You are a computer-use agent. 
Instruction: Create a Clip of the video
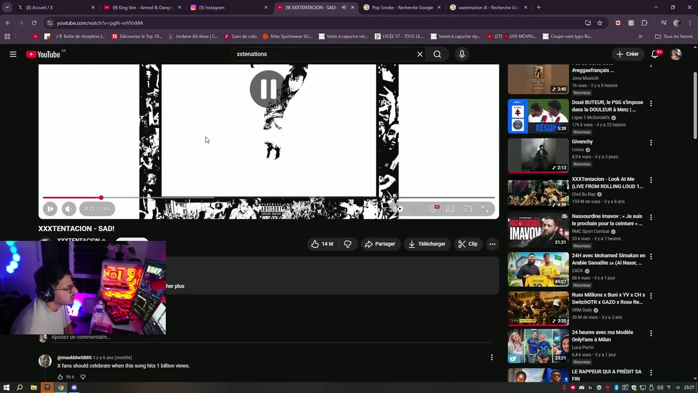pos(468,244)
